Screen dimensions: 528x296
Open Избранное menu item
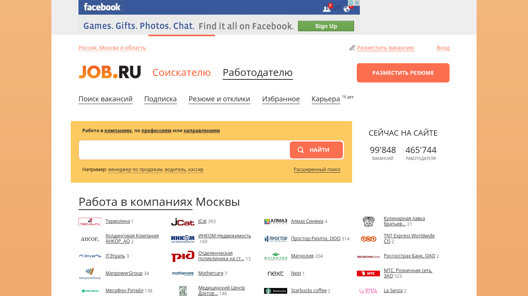point(281,99)
